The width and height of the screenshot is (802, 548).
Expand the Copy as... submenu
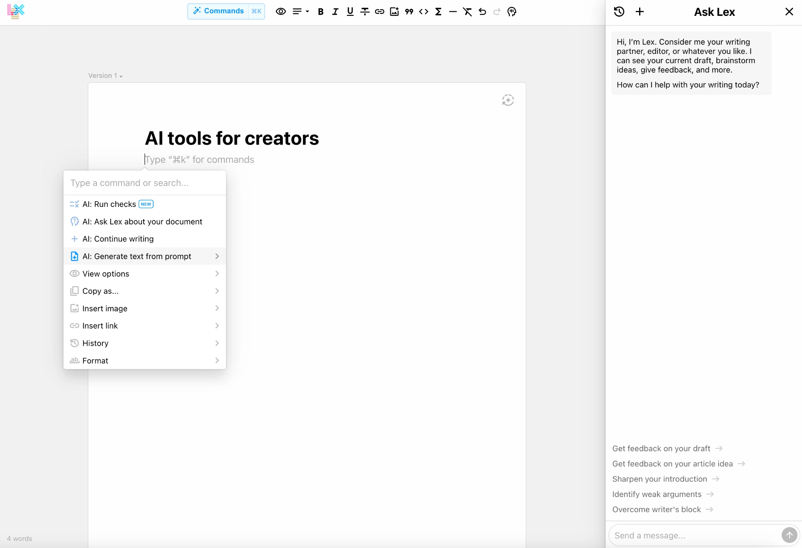pos(99,291)
